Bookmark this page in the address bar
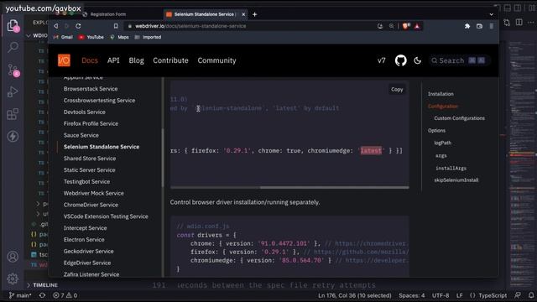Viewport: 537px width, 302px height. (116, 26)
